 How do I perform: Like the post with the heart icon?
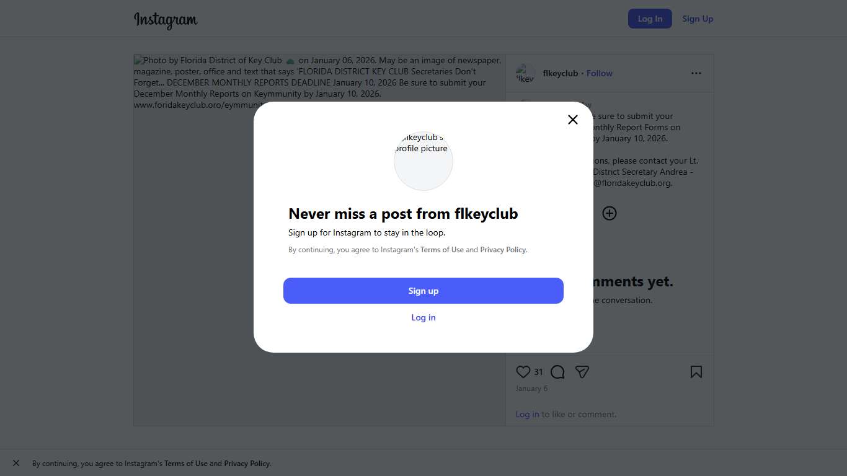(x=523, y=372)
